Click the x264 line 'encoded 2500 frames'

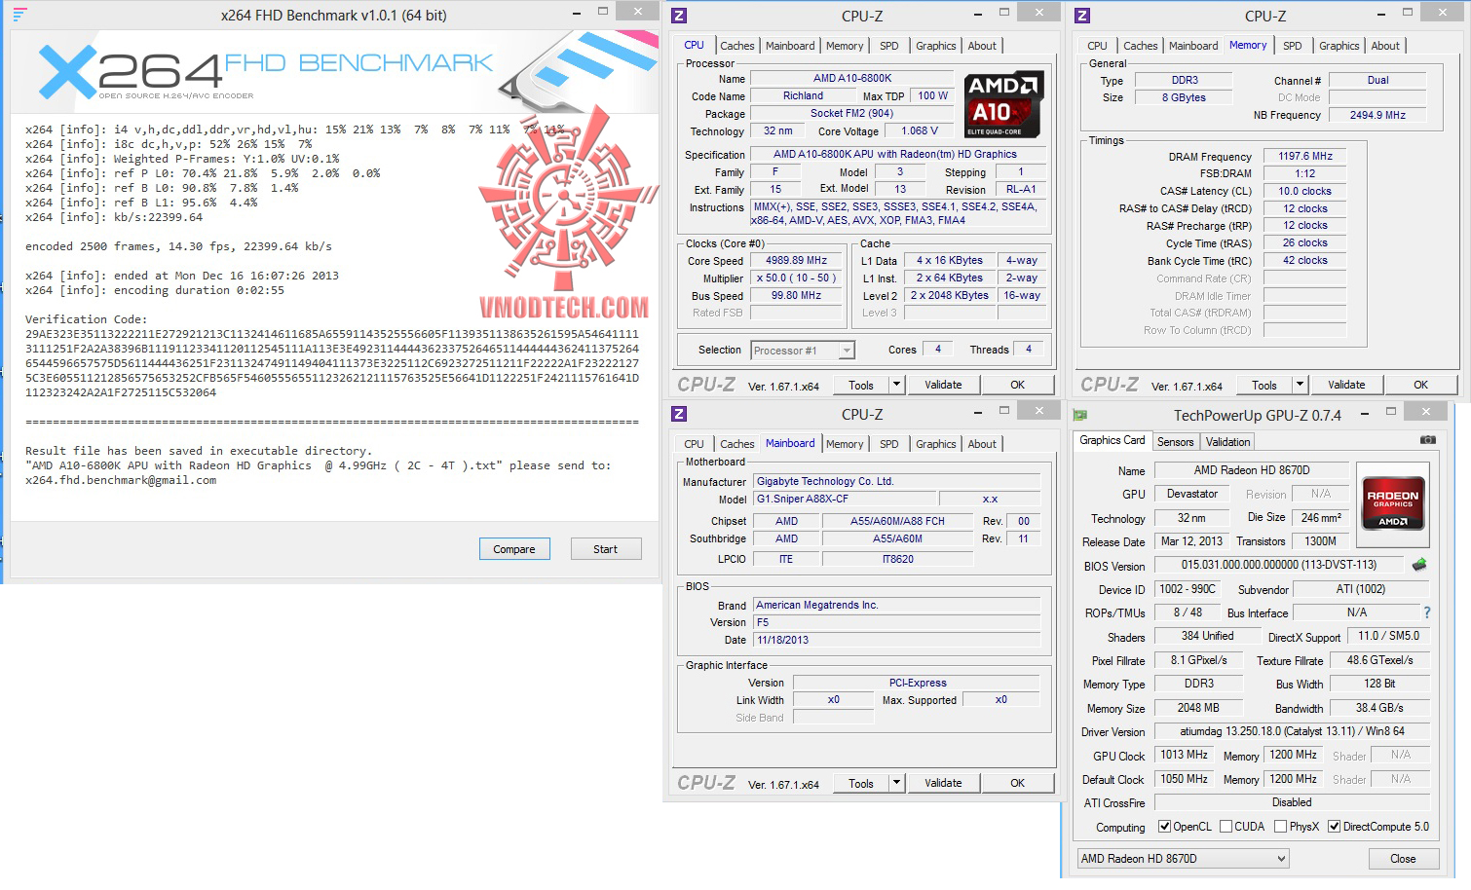click(178, 246)
